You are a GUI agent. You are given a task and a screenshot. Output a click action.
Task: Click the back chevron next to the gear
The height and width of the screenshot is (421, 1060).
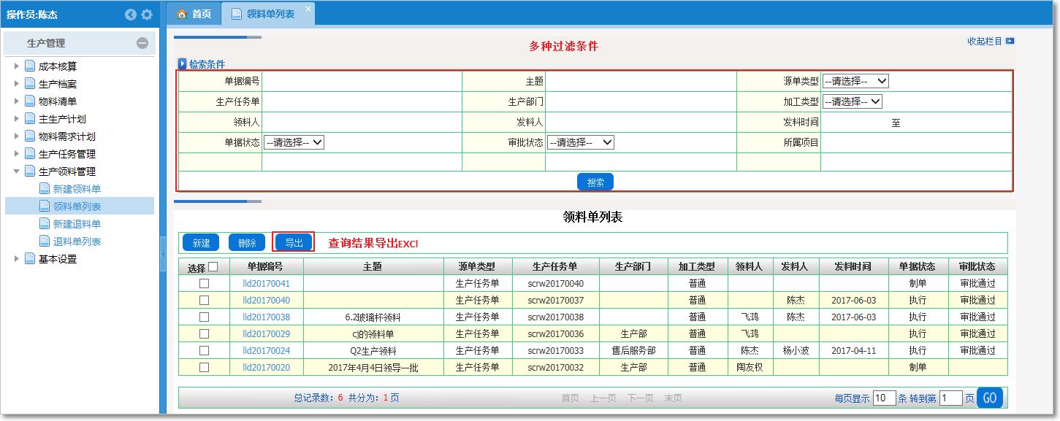pos(131,14)
